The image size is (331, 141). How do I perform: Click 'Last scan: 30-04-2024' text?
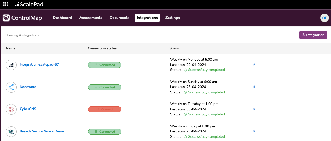(188, 109)
